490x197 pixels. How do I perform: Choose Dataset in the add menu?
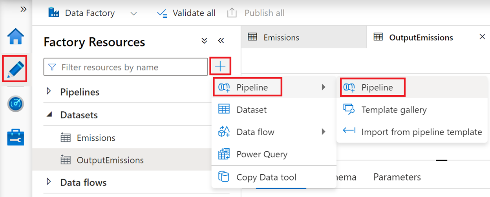[274, 110]
